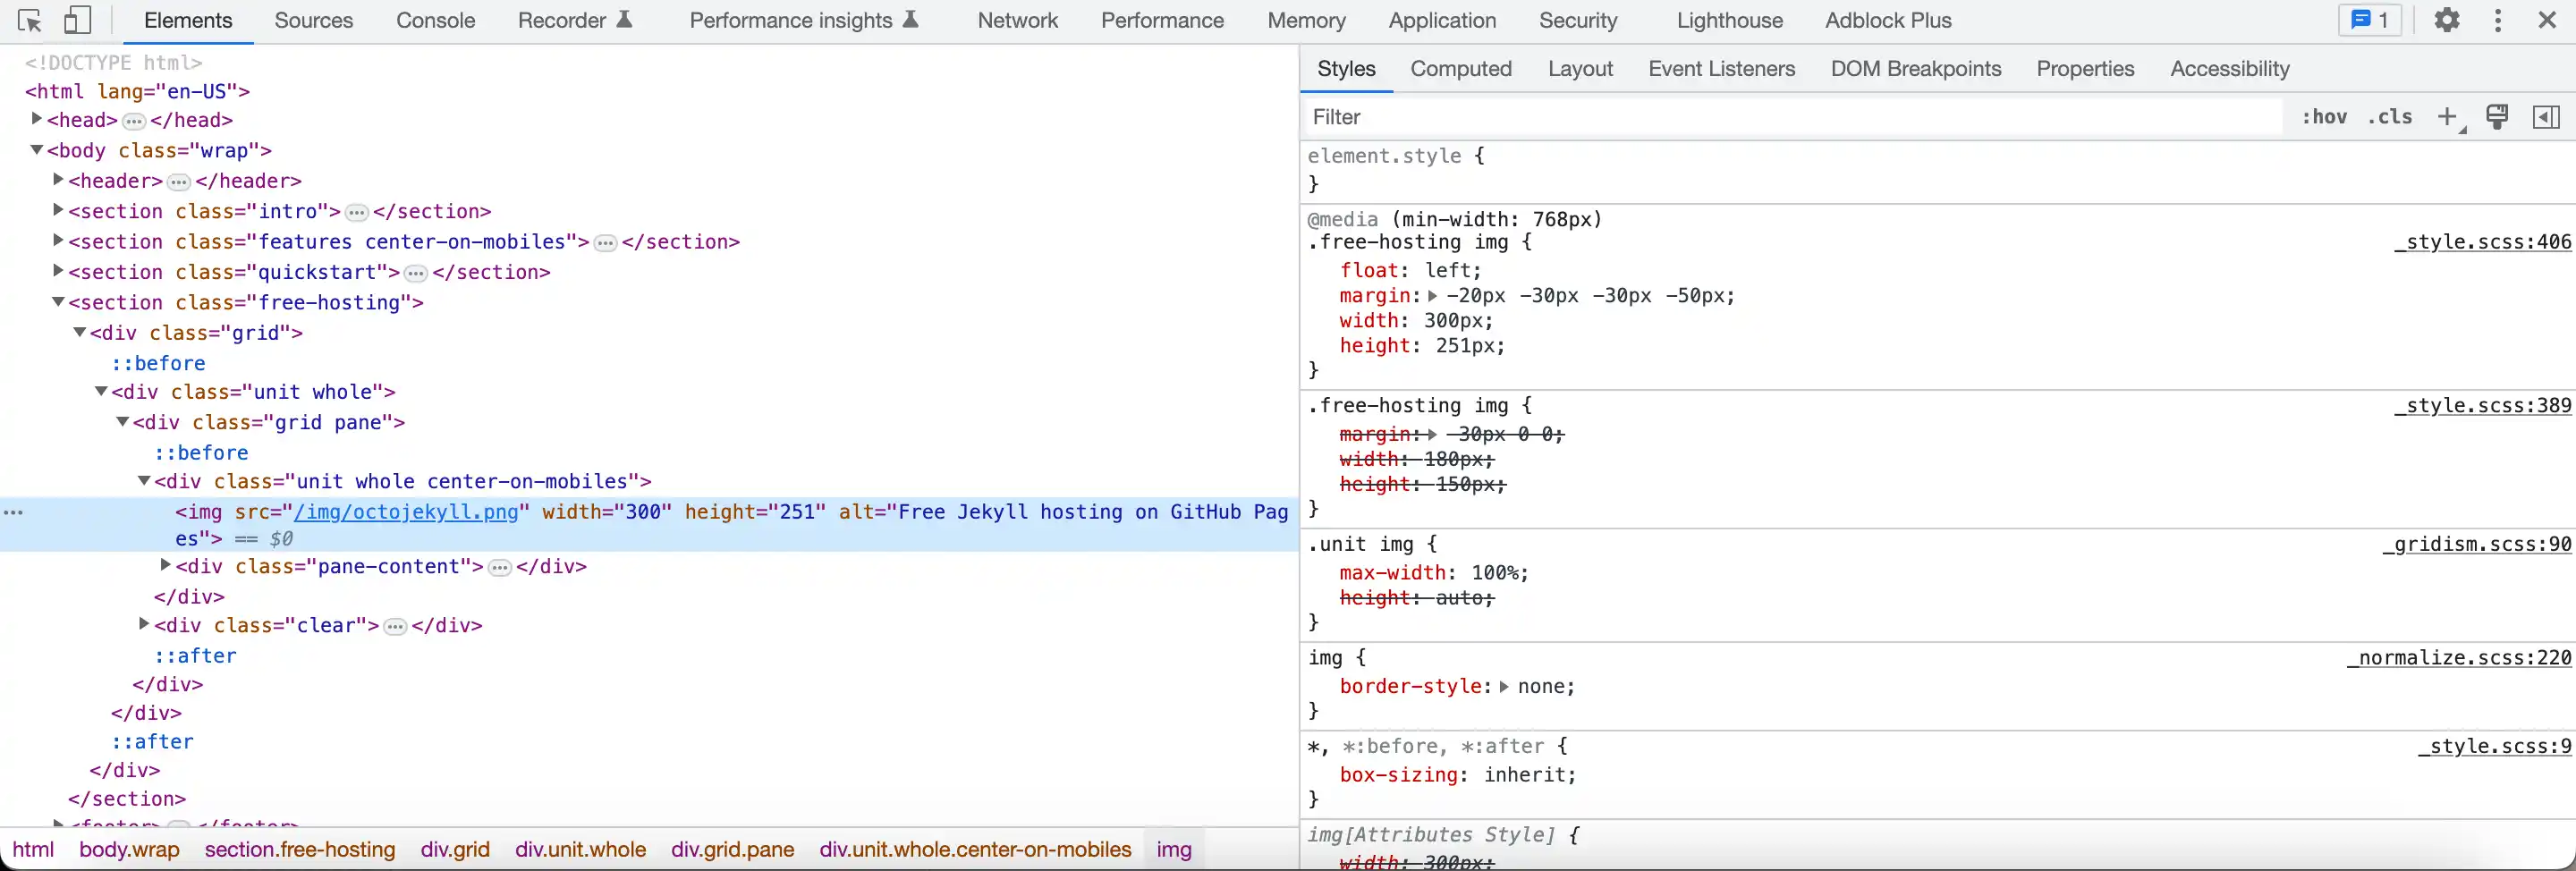Switch to the Accessibility tab
The image size is (2576, 871).
[2229, 69]
